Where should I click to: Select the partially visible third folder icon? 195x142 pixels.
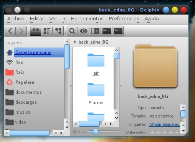96,116
